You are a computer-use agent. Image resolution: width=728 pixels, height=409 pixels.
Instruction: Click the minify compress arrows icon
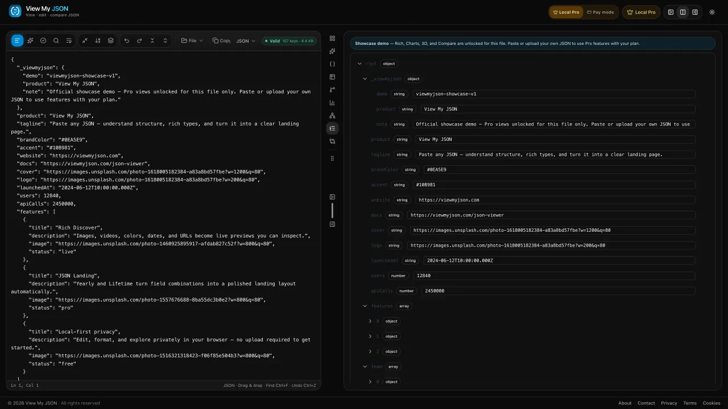coord(85,40)
